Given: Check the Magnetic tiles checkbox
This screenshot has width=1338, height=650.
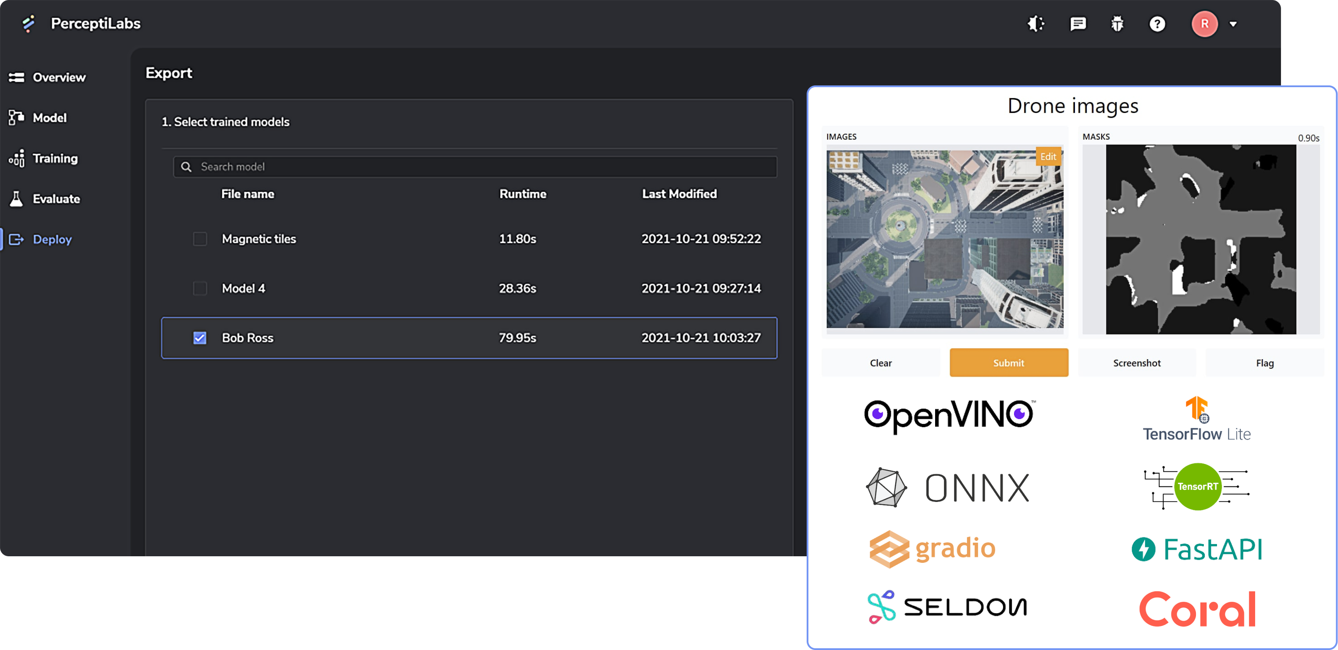Looking at the screenshot, I should point(200,239).
